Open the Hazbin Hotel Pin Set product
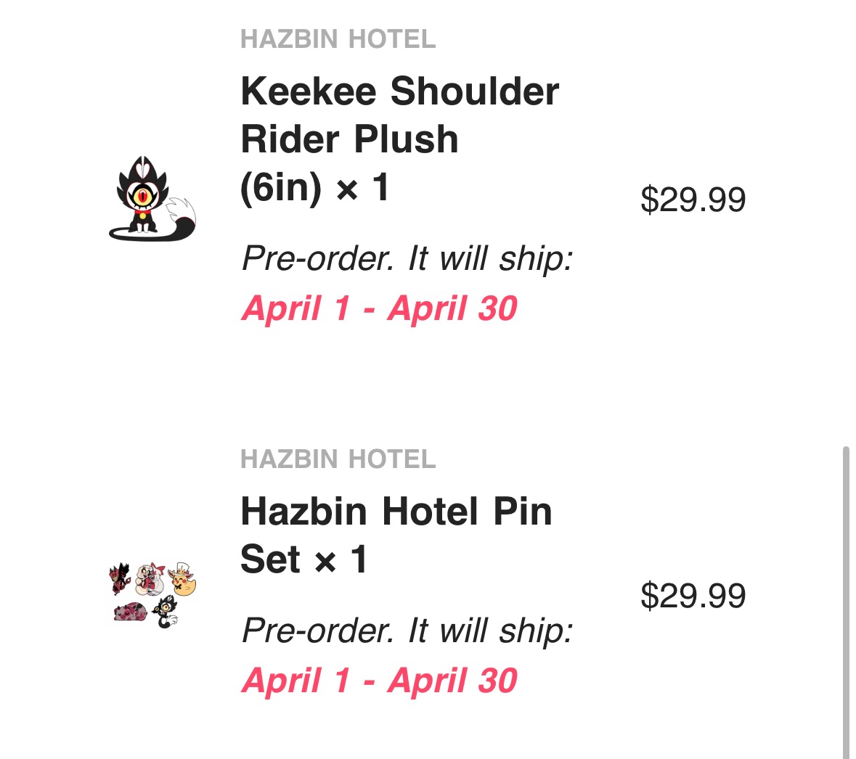856x759 pixels. click(396, 512)
